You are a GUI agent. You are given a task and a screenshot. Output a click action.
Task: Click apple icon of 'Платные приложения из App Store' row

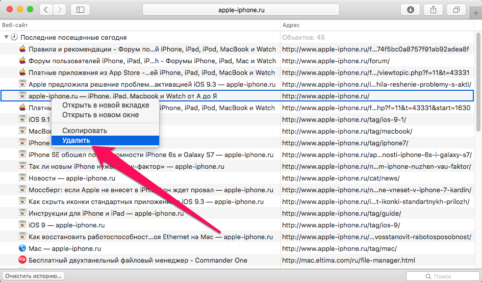click(x=22, y=72)
